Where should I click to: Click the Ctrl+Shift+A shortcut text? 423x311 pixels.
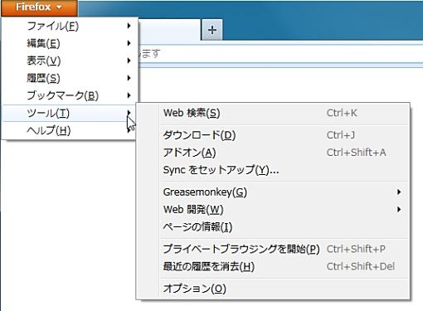(356, 153)
